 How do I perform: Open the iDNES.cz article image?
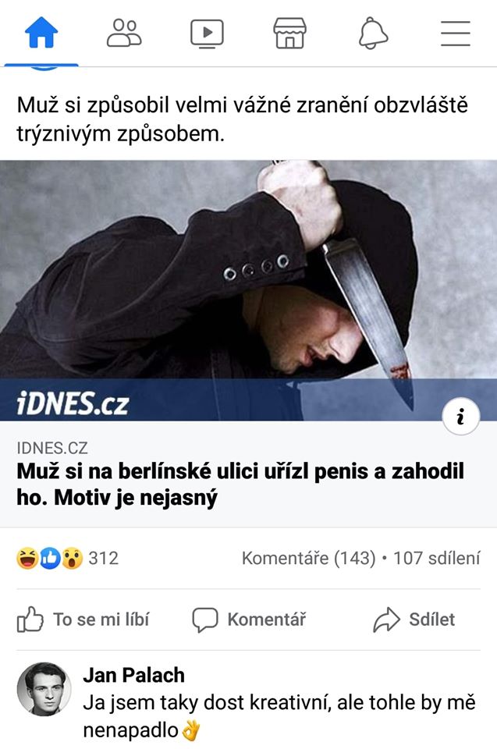[x=248, y=290]
